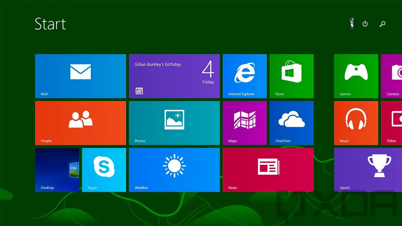
Task: Open the Calendar tile showing Gillian Burkley's birthday
Action: coord(174,76)
